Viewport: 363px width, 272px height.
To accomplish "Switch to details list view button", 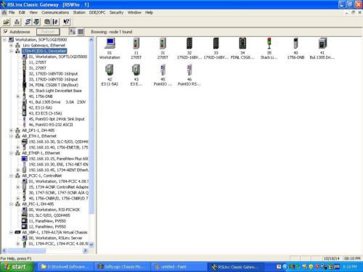I will 81,32.
